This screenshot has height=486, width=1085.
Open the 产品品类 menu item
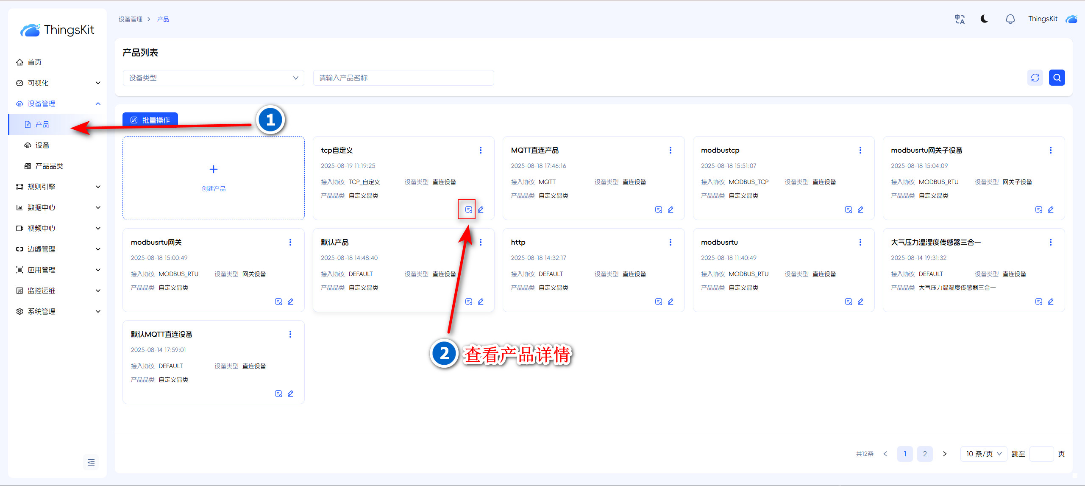point(49,166)
